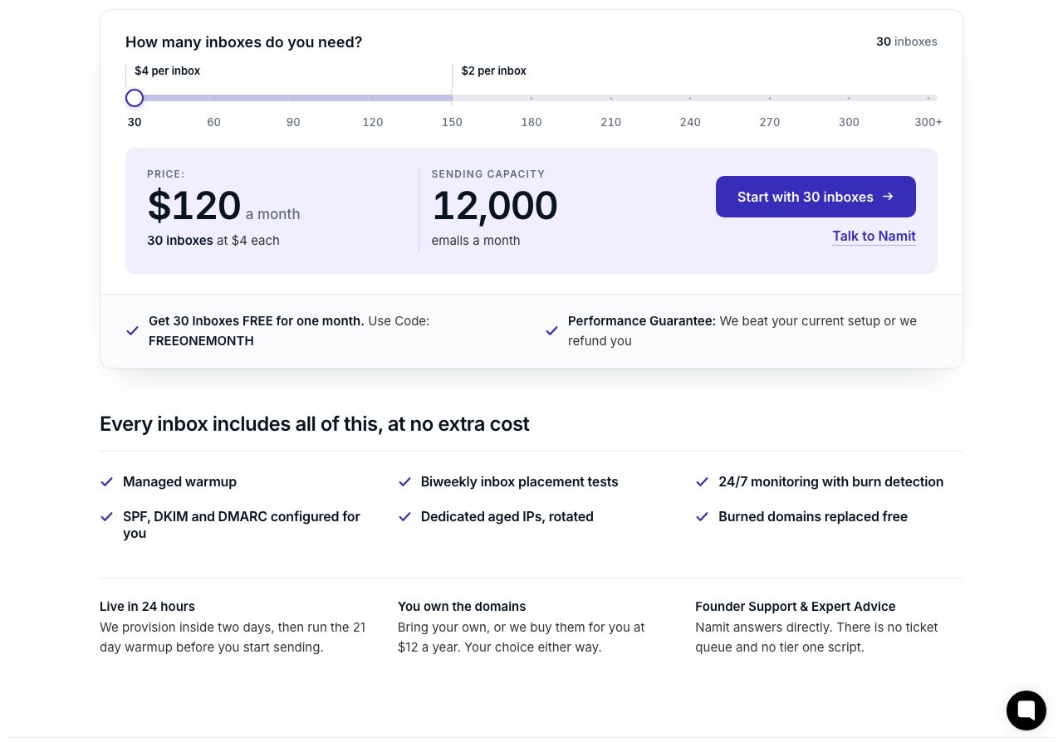The width and height of the screenshot is (1063, 747).
Task: Click checkmark beside Get 30 Inboxes FREE
Action: 132,330
